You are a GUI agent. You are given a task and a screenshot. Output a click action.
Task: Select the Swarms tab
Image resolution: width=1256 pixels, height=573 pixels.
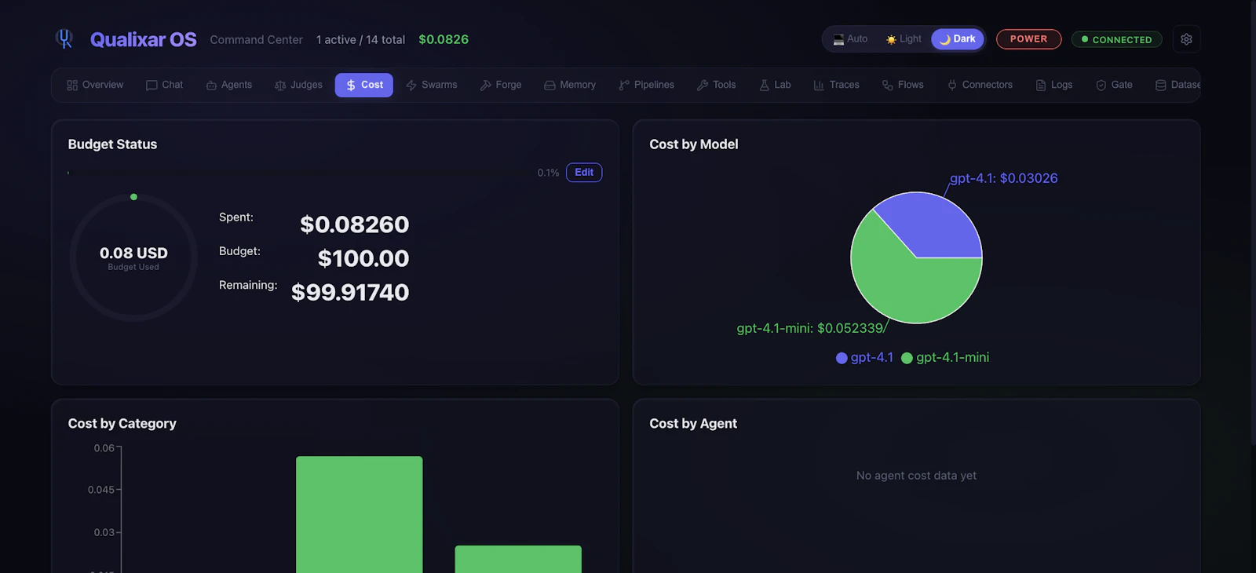tap(432, 85)
